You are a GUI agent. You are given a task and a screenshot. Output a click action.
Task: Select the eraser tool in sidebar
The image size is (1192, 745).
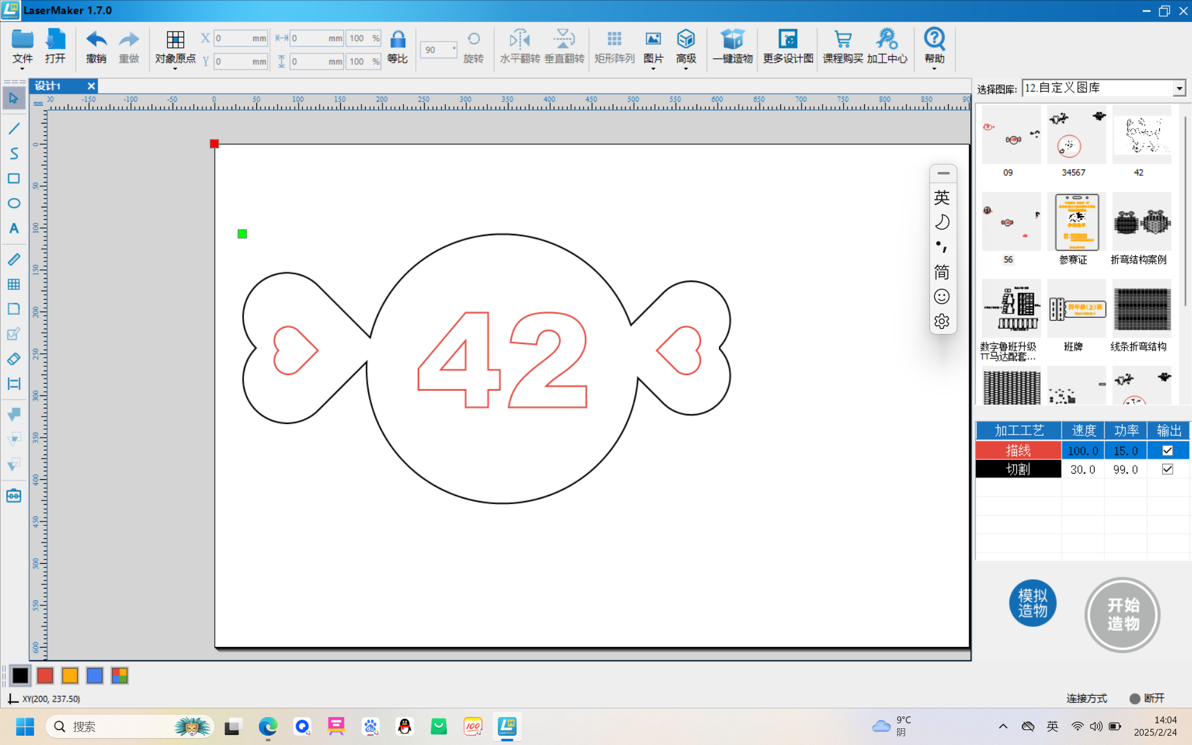(14, 359)
